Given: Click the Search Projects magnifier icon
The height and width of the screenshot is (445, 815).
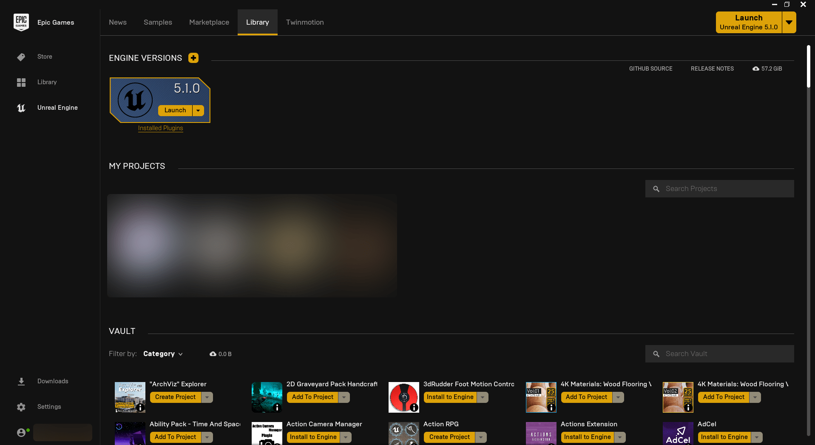Looking at the screenshot, I should (x=656, y=189).
